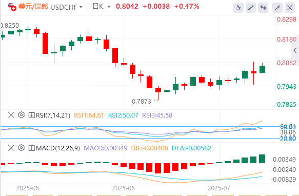Click the RSI axis value 38.86
The height and width of the screenshot is (196, 299).
(288, 132)
